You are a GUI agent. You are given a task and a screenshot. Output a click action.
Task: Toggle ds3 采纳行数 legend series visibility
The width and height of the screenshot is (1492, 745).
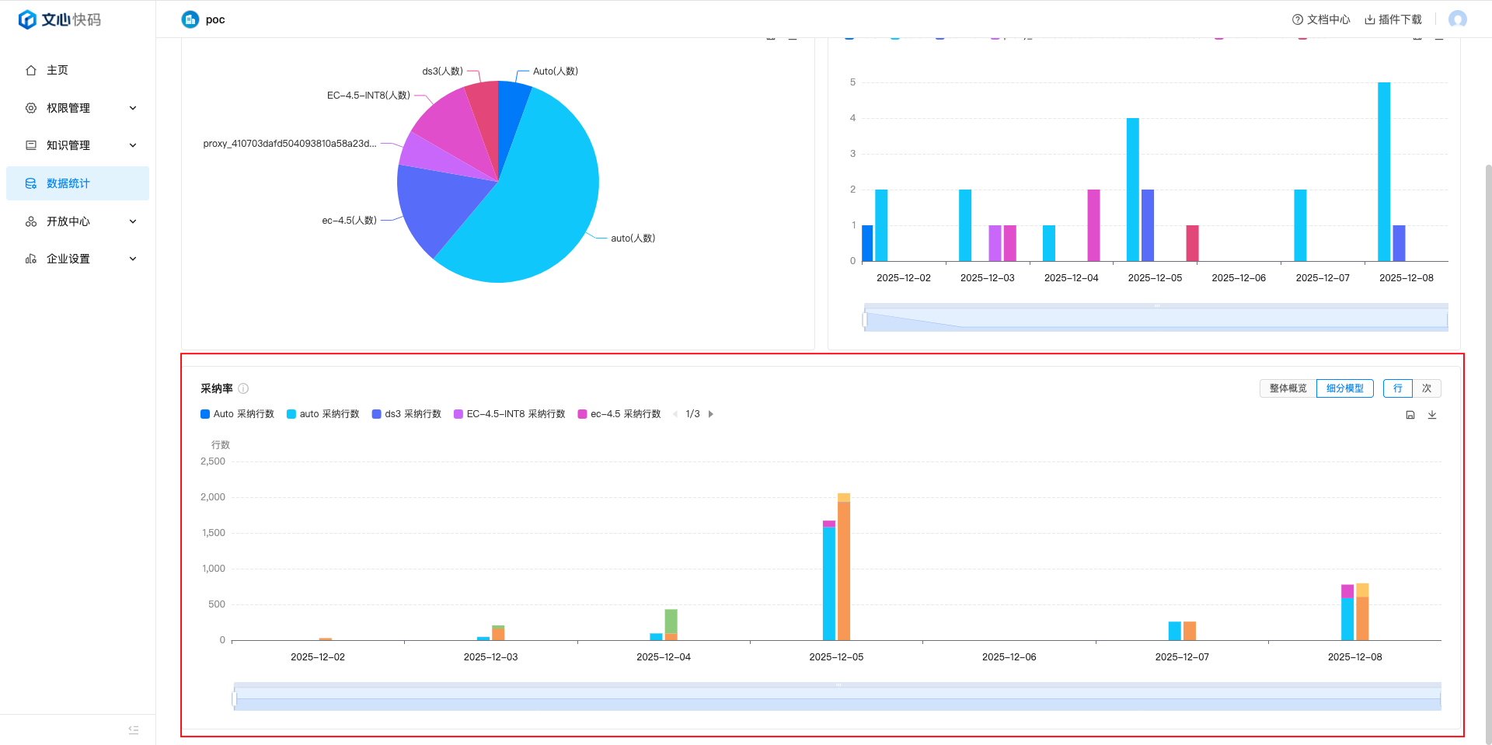(x=406, y=414)
